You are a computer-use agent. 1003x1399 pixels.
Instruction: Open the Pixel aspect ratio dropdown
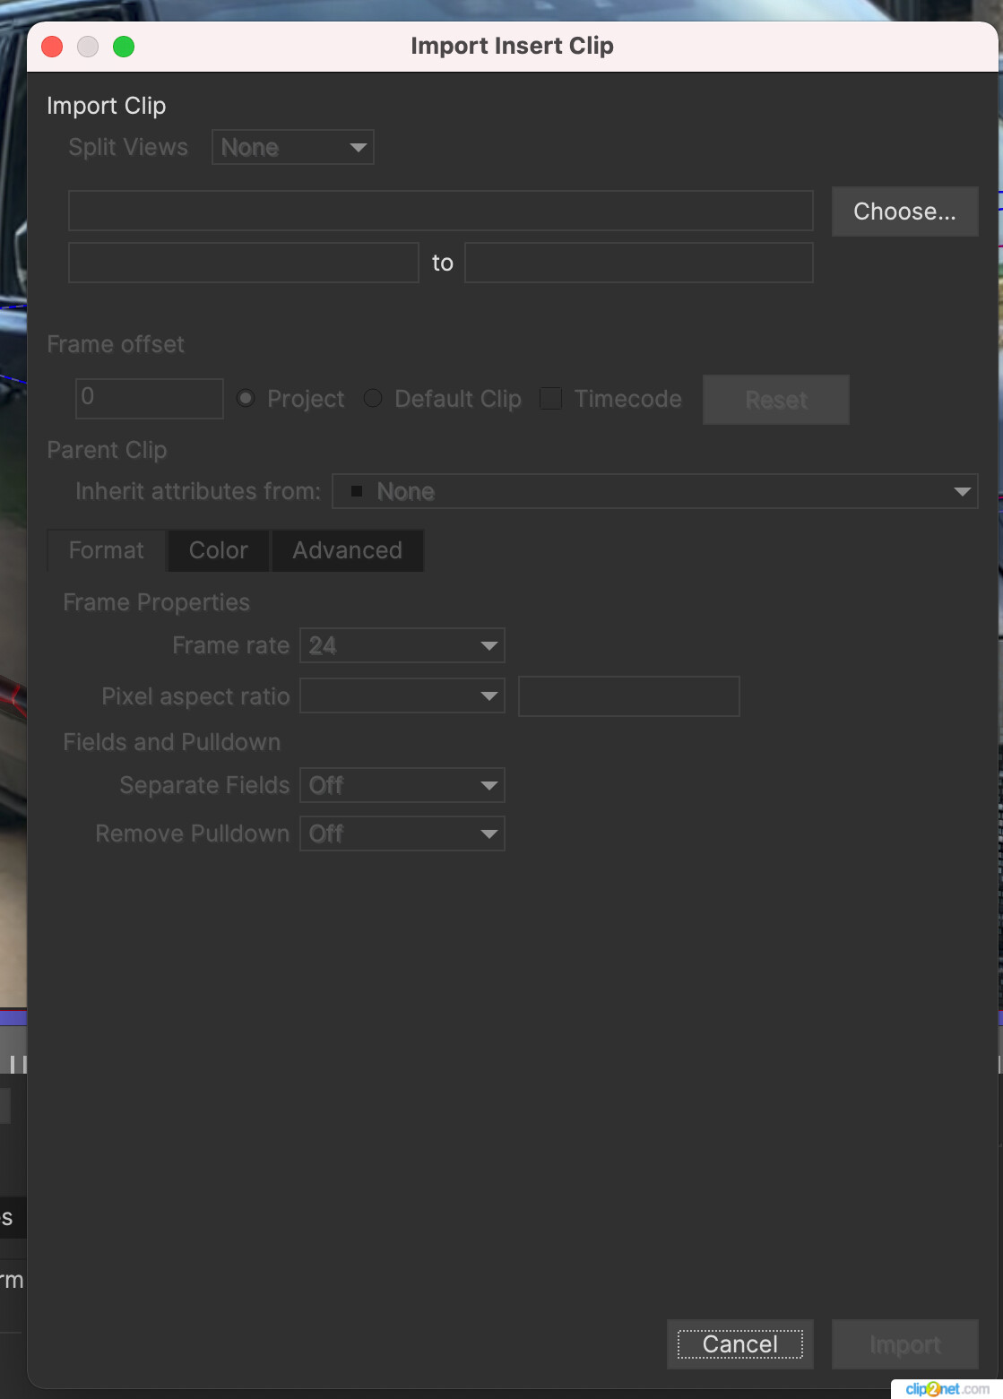click(x=402, y=695)
